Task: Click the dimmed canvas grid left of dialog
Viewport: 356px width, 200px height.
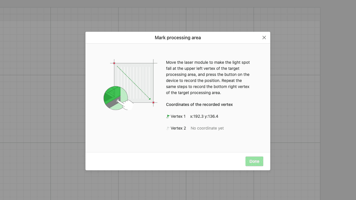Action: coord(43,101)
